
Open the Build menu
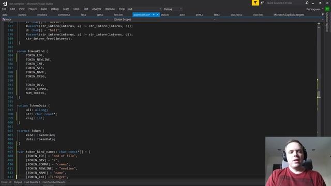click(43, 9)
